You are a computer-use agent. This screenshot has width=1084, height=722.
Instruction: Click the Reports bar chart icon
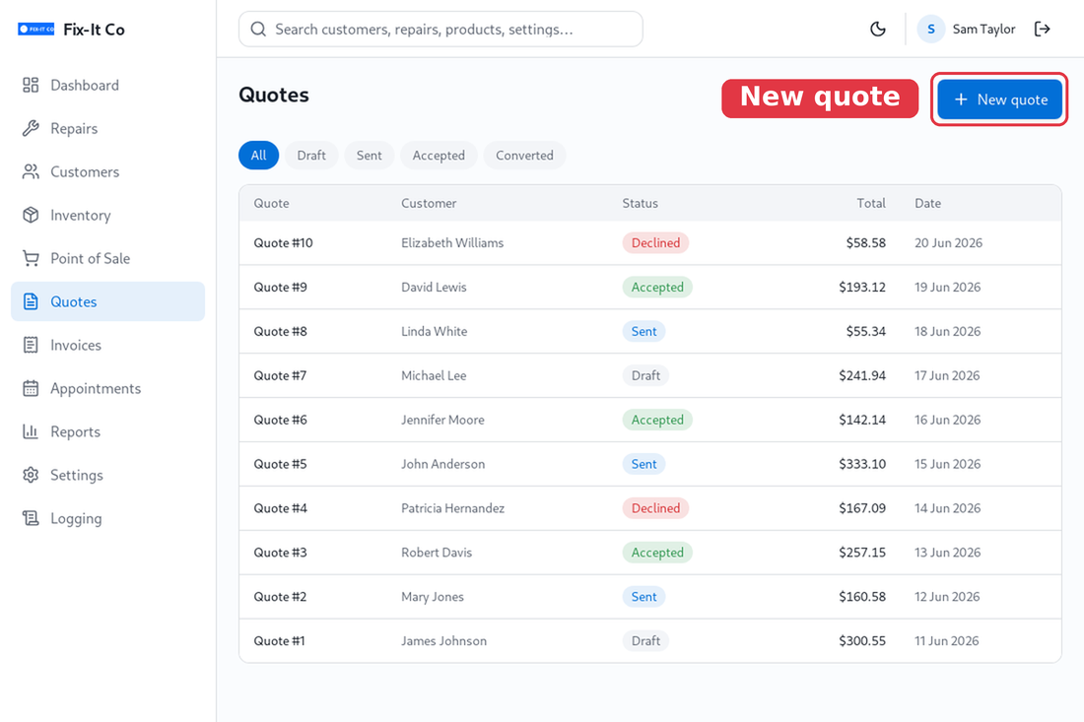[x=31, y=431]
